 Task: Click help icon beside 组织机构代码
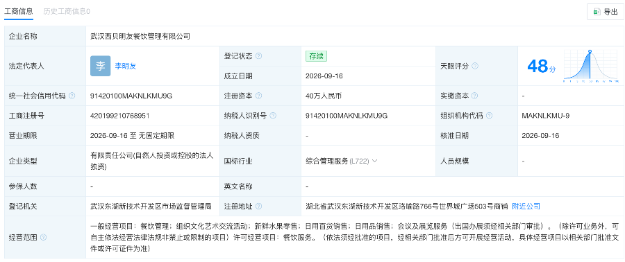tap(489, 116)
